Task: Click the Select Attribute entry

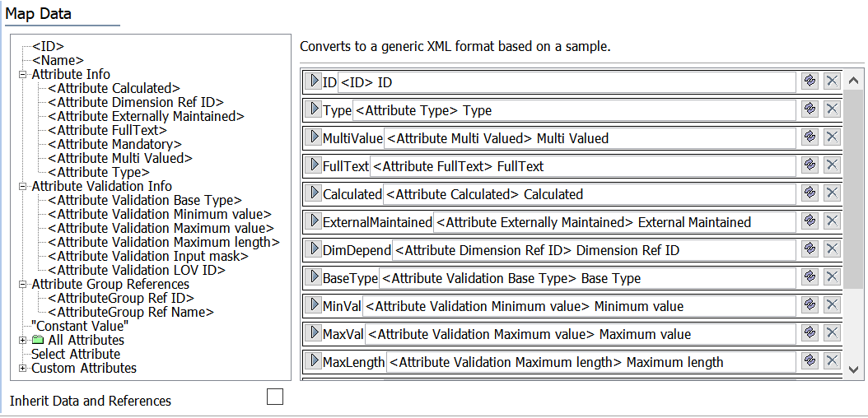Action: pos(76,354)
